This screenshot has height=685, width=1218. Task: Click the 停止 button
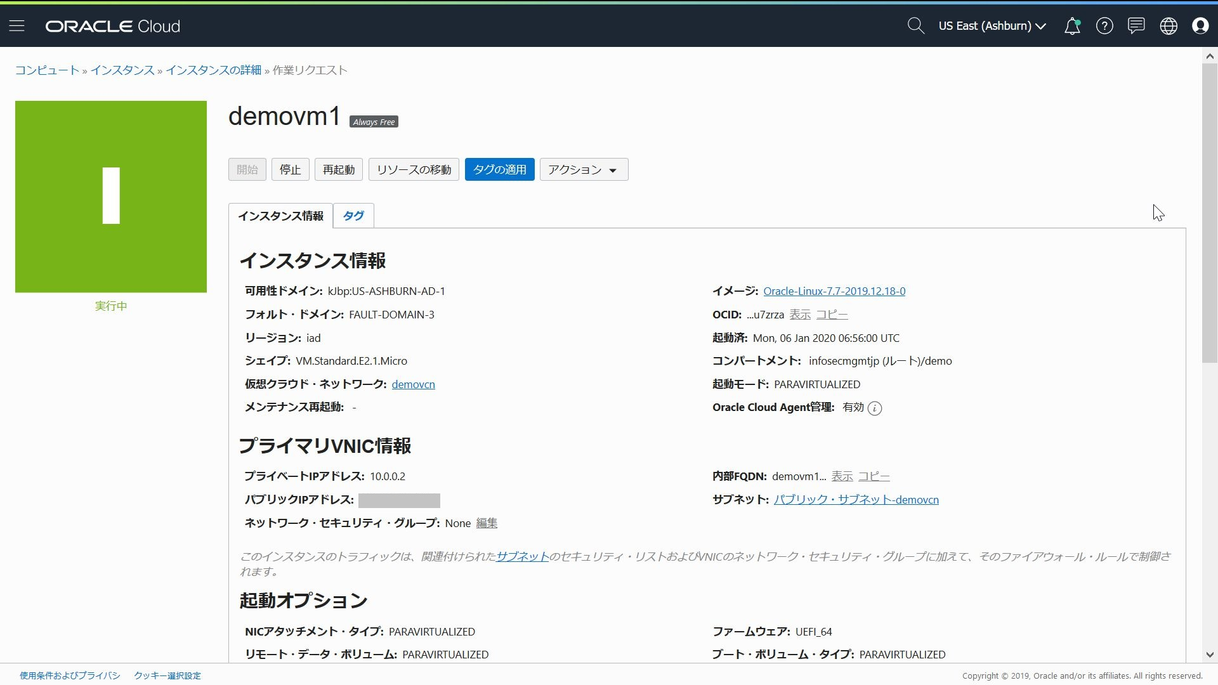(290, 169)
